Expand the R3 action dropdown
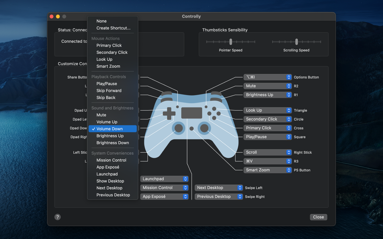 [x=267, y=161]
